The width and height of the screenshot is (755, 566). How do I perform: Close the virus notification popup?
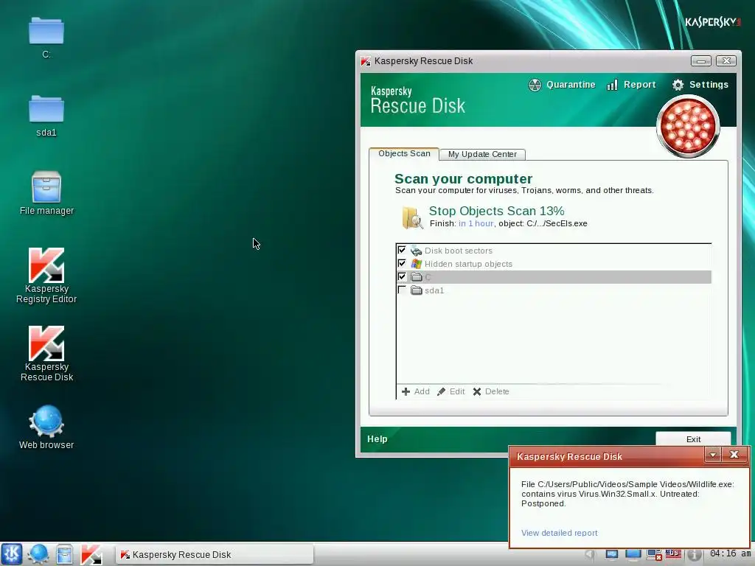tap(734, 455)
